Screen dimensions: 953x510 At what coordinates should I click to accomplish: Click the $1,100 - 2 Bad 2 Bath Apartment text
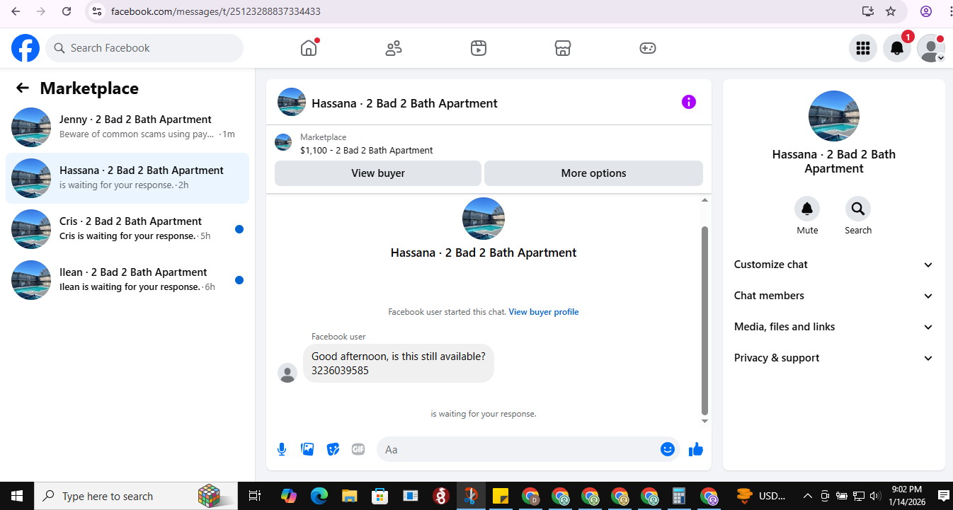pyautogui.click(x=366, y=150)
